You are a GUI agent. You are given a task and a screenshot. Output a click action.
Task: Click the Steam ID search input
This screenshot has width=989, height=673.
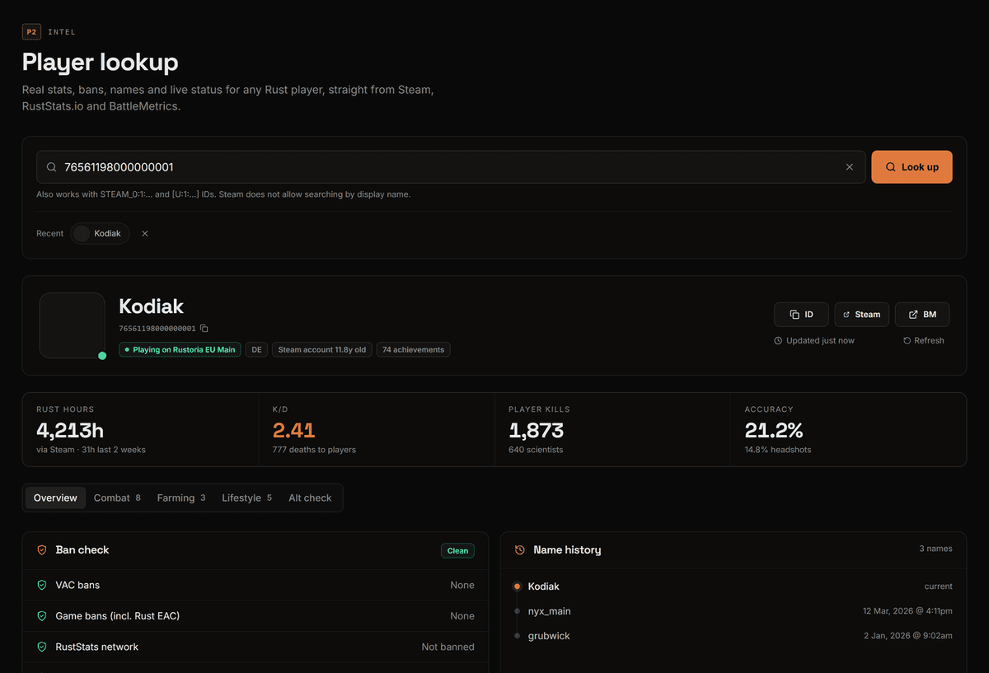pyautogui.click(x=451, y=167)
